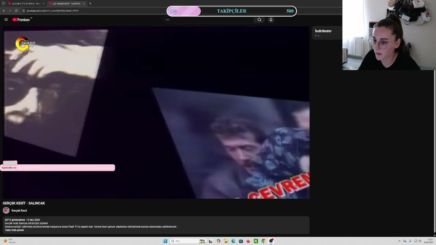Open Task View on the taskbar
Viewport: 436px width, 245px height.
[211, 241]
